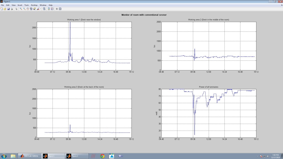This screenshot has height=159, width=283.
Task: Create a new figure from the toolbar
Action: tap(2, 9)
